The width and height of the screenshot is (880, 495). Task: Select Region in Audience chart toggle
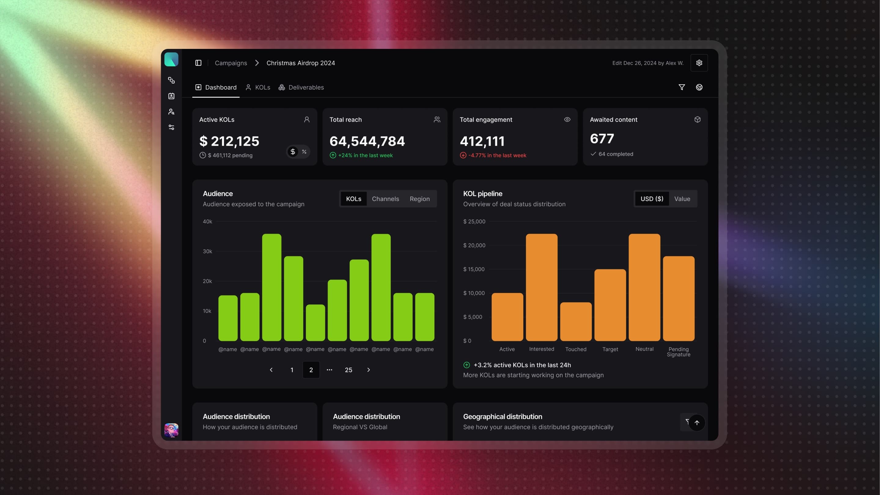[x=419, y=199]
